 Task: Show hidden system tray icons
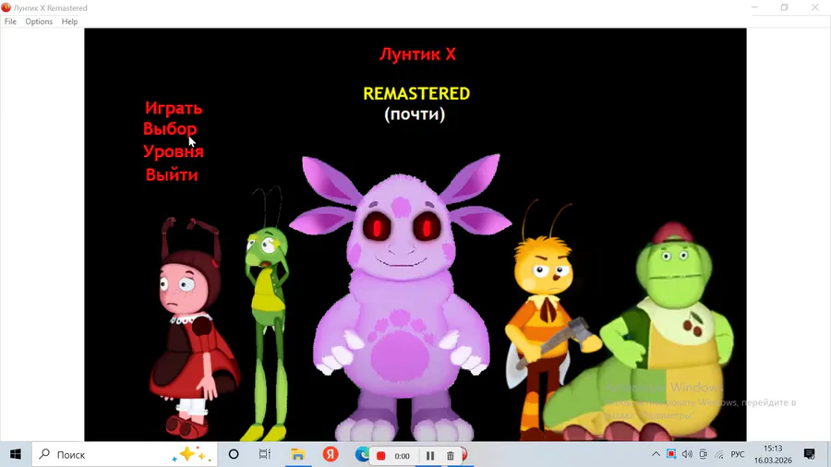656,454
